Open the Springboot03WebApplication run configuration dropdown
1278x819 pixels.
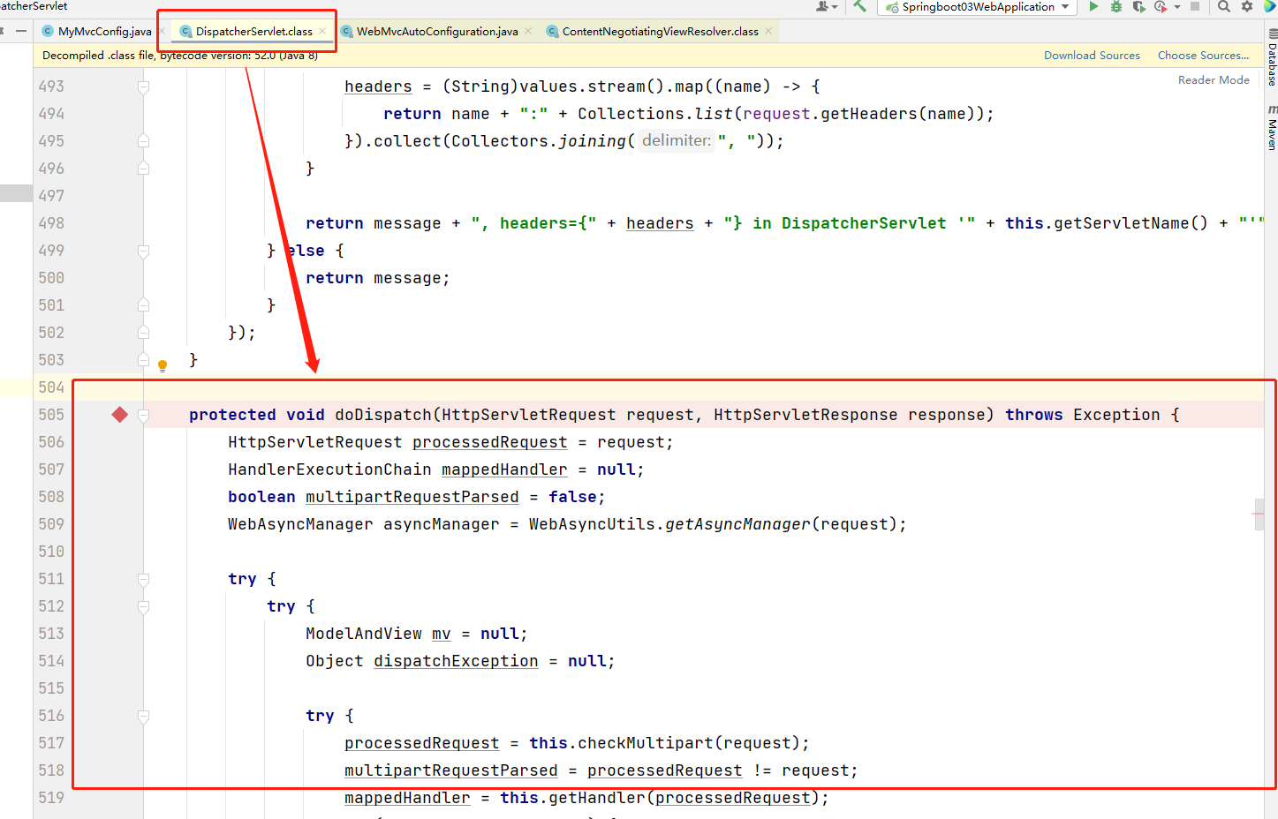coord(977,7)
